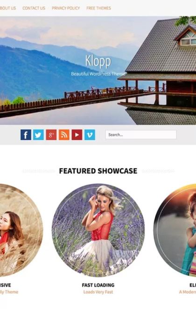196x309 pixels.
Task: Open the Klopp site title link
Action: click(x=98, y=61)
